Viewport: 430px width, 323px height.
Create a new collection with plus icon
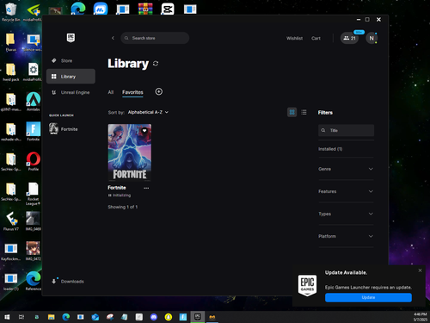[159, 91]
